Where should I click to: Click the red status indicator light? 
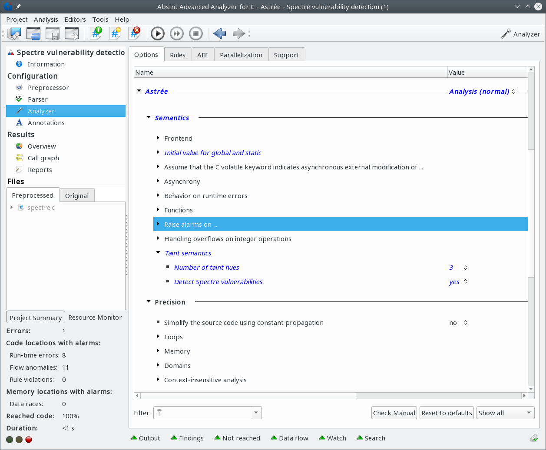(x=29, y=440)
